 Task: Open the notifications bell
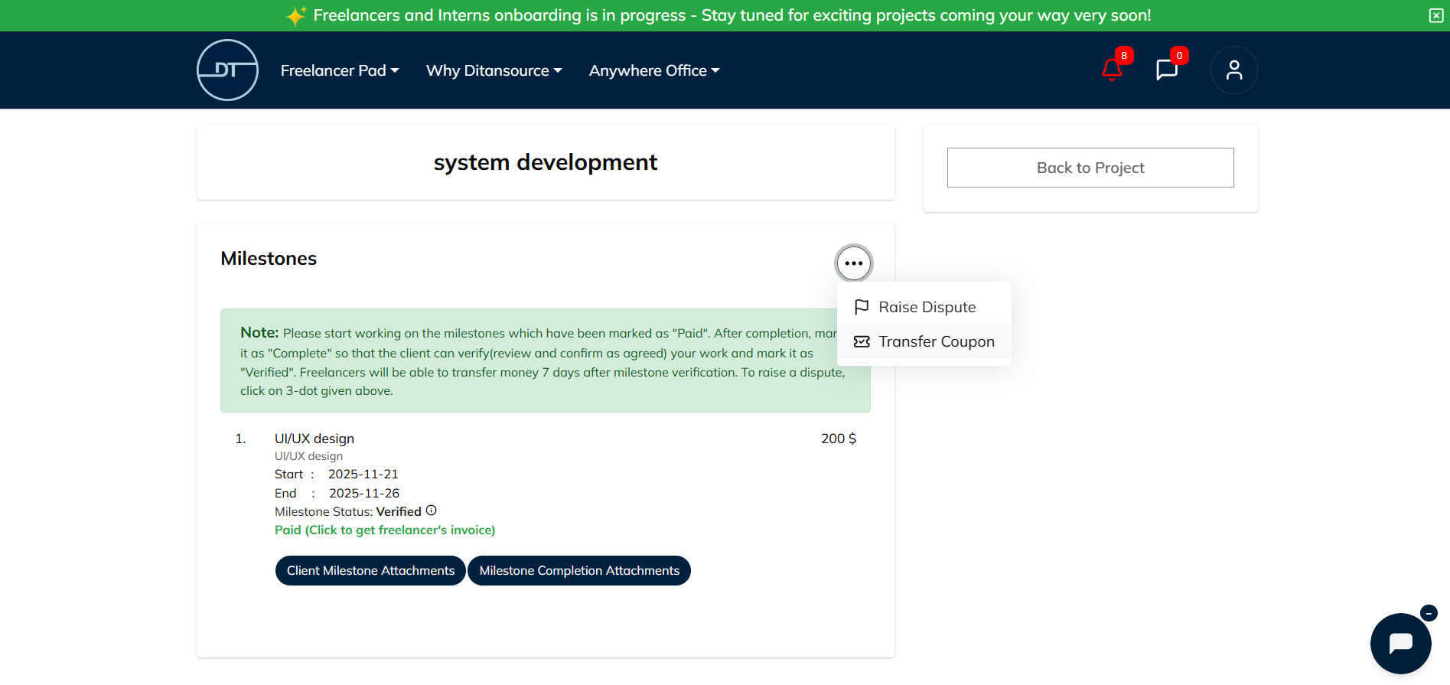point(1112,70)
